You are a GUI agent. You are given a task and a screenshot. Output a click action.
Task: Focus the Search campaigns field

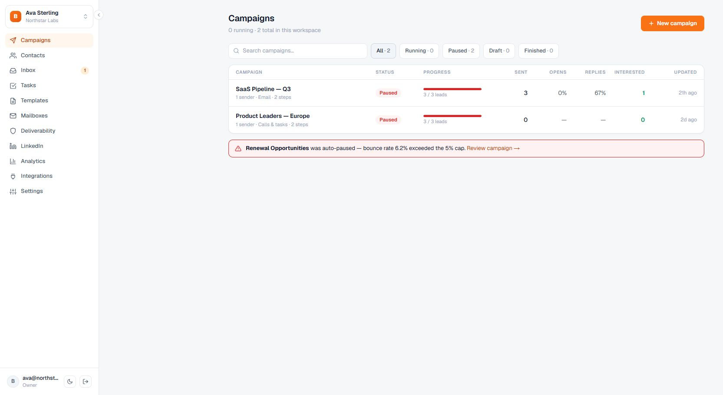point(298,51)
